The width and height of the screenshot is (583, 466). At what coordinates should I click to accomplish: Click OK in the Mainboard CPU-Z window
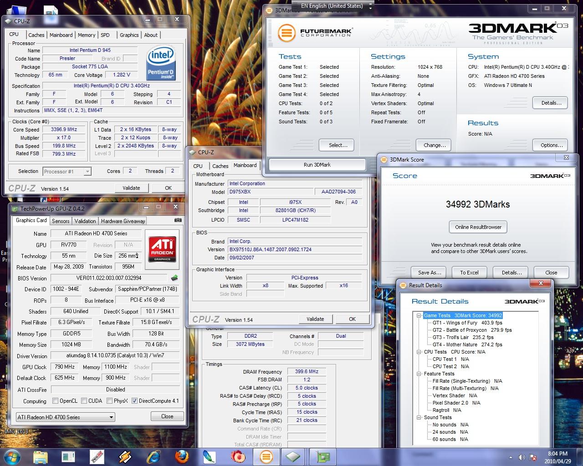tap(352, 319)
